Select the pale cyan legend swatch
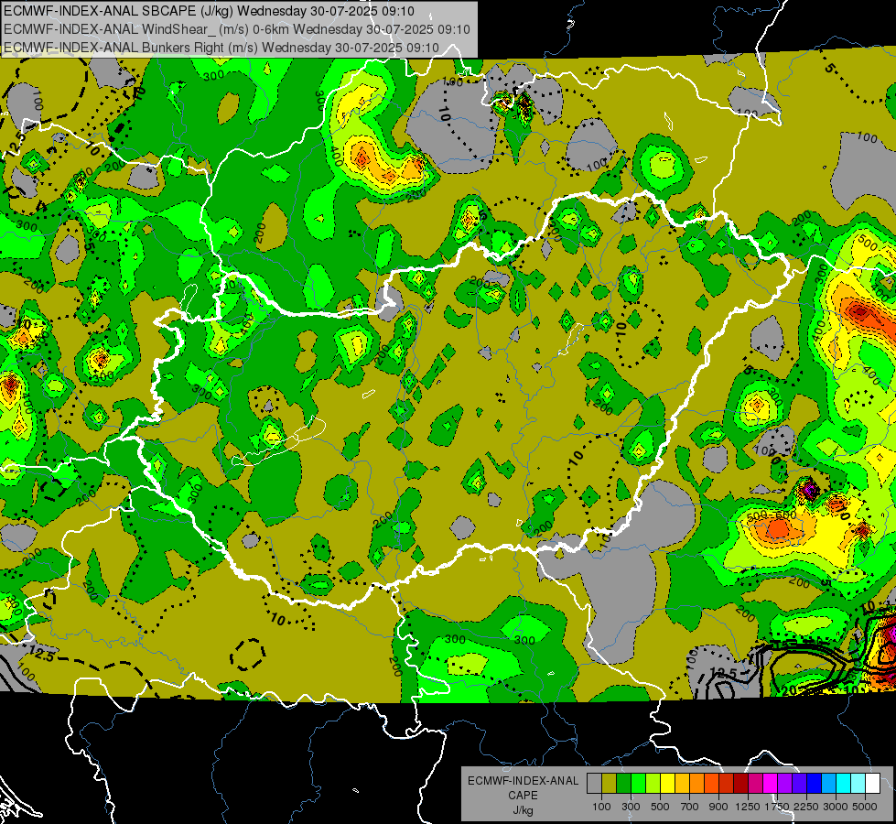 pyautogui.click(x=858, y=784)
